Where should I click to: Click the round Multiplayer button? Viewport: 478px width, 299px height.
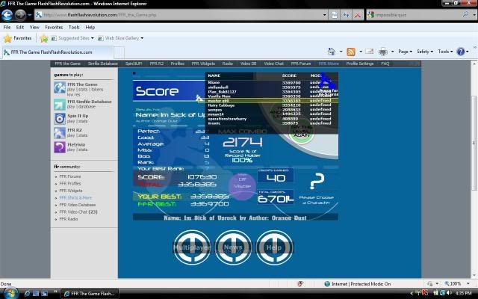click(193, 246)
